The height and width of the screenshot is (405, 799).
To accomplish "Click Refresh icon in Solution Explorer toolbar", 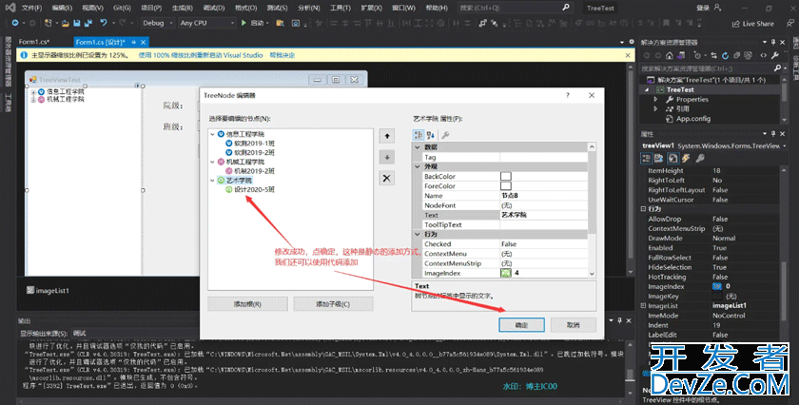I will point(725,55).
